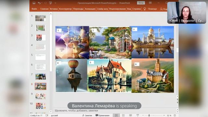
Task: Open the Undo history dropdown arrow
Action: [42, 3]
